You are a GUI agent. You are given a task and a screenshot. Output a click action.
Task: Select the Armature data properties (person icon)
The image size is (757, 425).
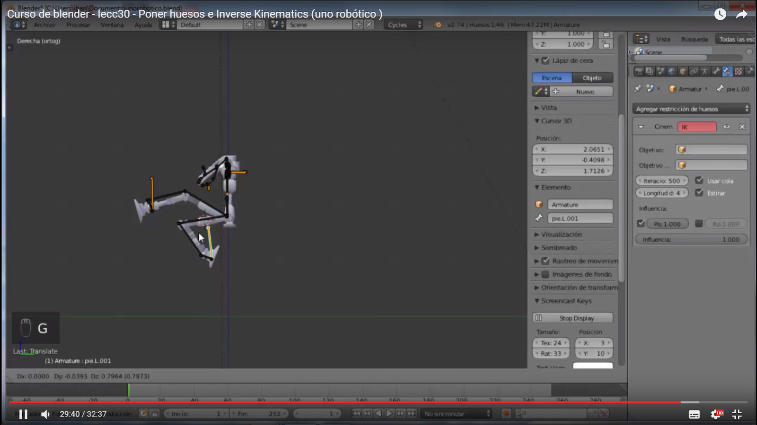tap(704, 71)
